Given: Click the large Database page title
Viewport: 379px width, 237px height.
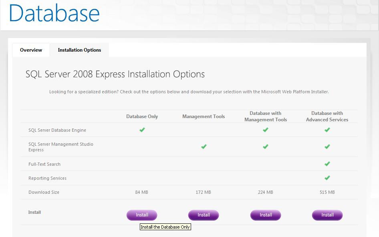Looking at the screenshot, I should coord(54,13).
